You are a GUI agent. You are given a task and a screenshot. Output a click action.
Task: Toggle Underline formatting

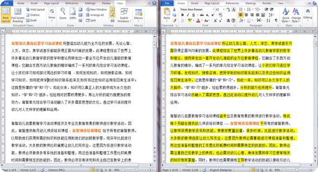tap(194, 15)
